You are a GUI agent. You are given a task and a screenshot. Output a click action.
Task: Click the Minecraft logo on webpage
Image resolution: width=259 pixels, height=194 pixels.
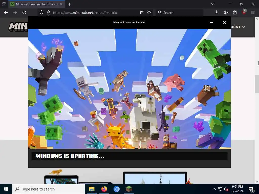point(18,27)
